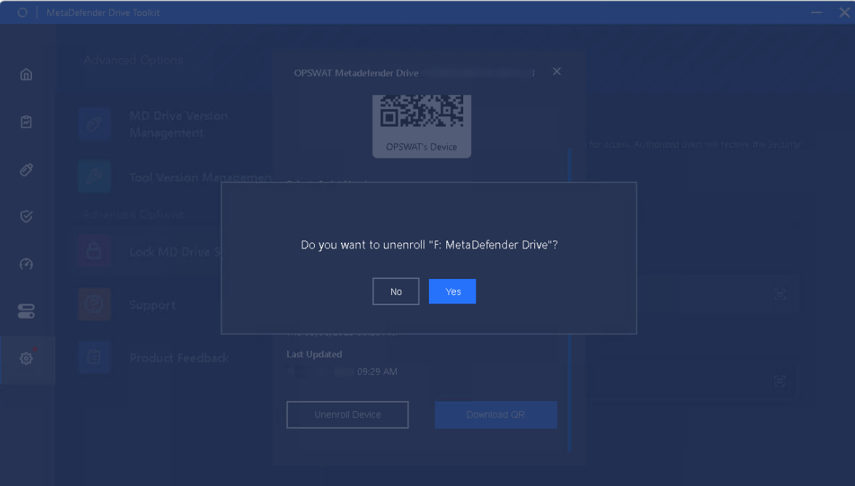Open the Product Feedback option label

point(179,358)
